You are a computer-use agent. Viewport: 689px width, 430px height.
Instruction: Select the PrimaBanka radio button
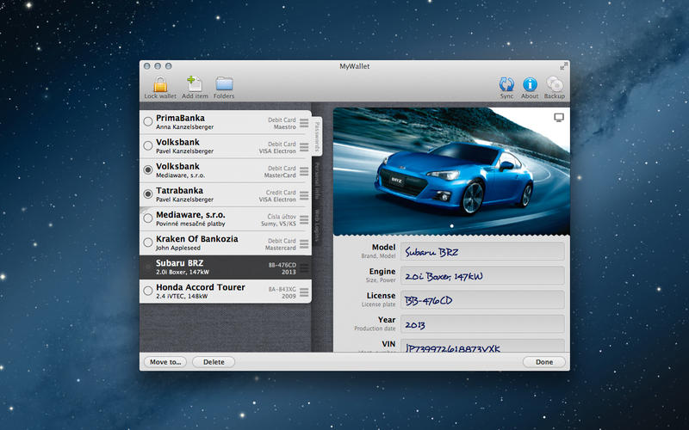click(148, 121)
